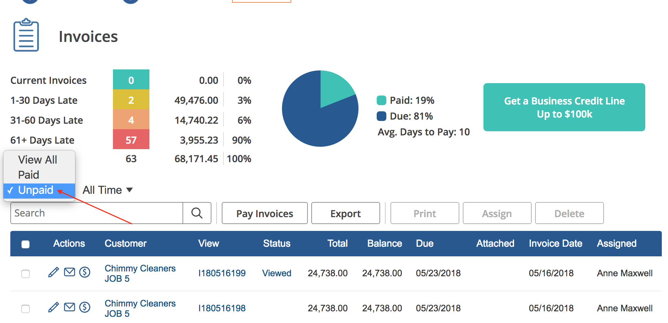Click the Pay Invoices button
The width and height of the screenshot is (668, 323).
click(x=264, y=213)
